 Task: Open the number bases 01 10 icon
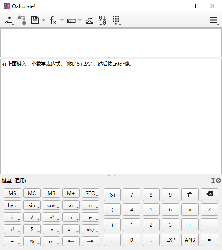[103, 20]
